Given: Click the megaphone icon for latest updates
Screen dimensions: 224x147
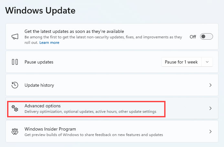Looking at the screenshot, I should pos(15,37).
